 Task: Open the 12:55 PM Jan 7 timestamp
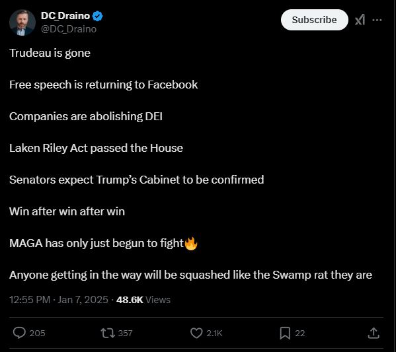click(x=59, y=300)
